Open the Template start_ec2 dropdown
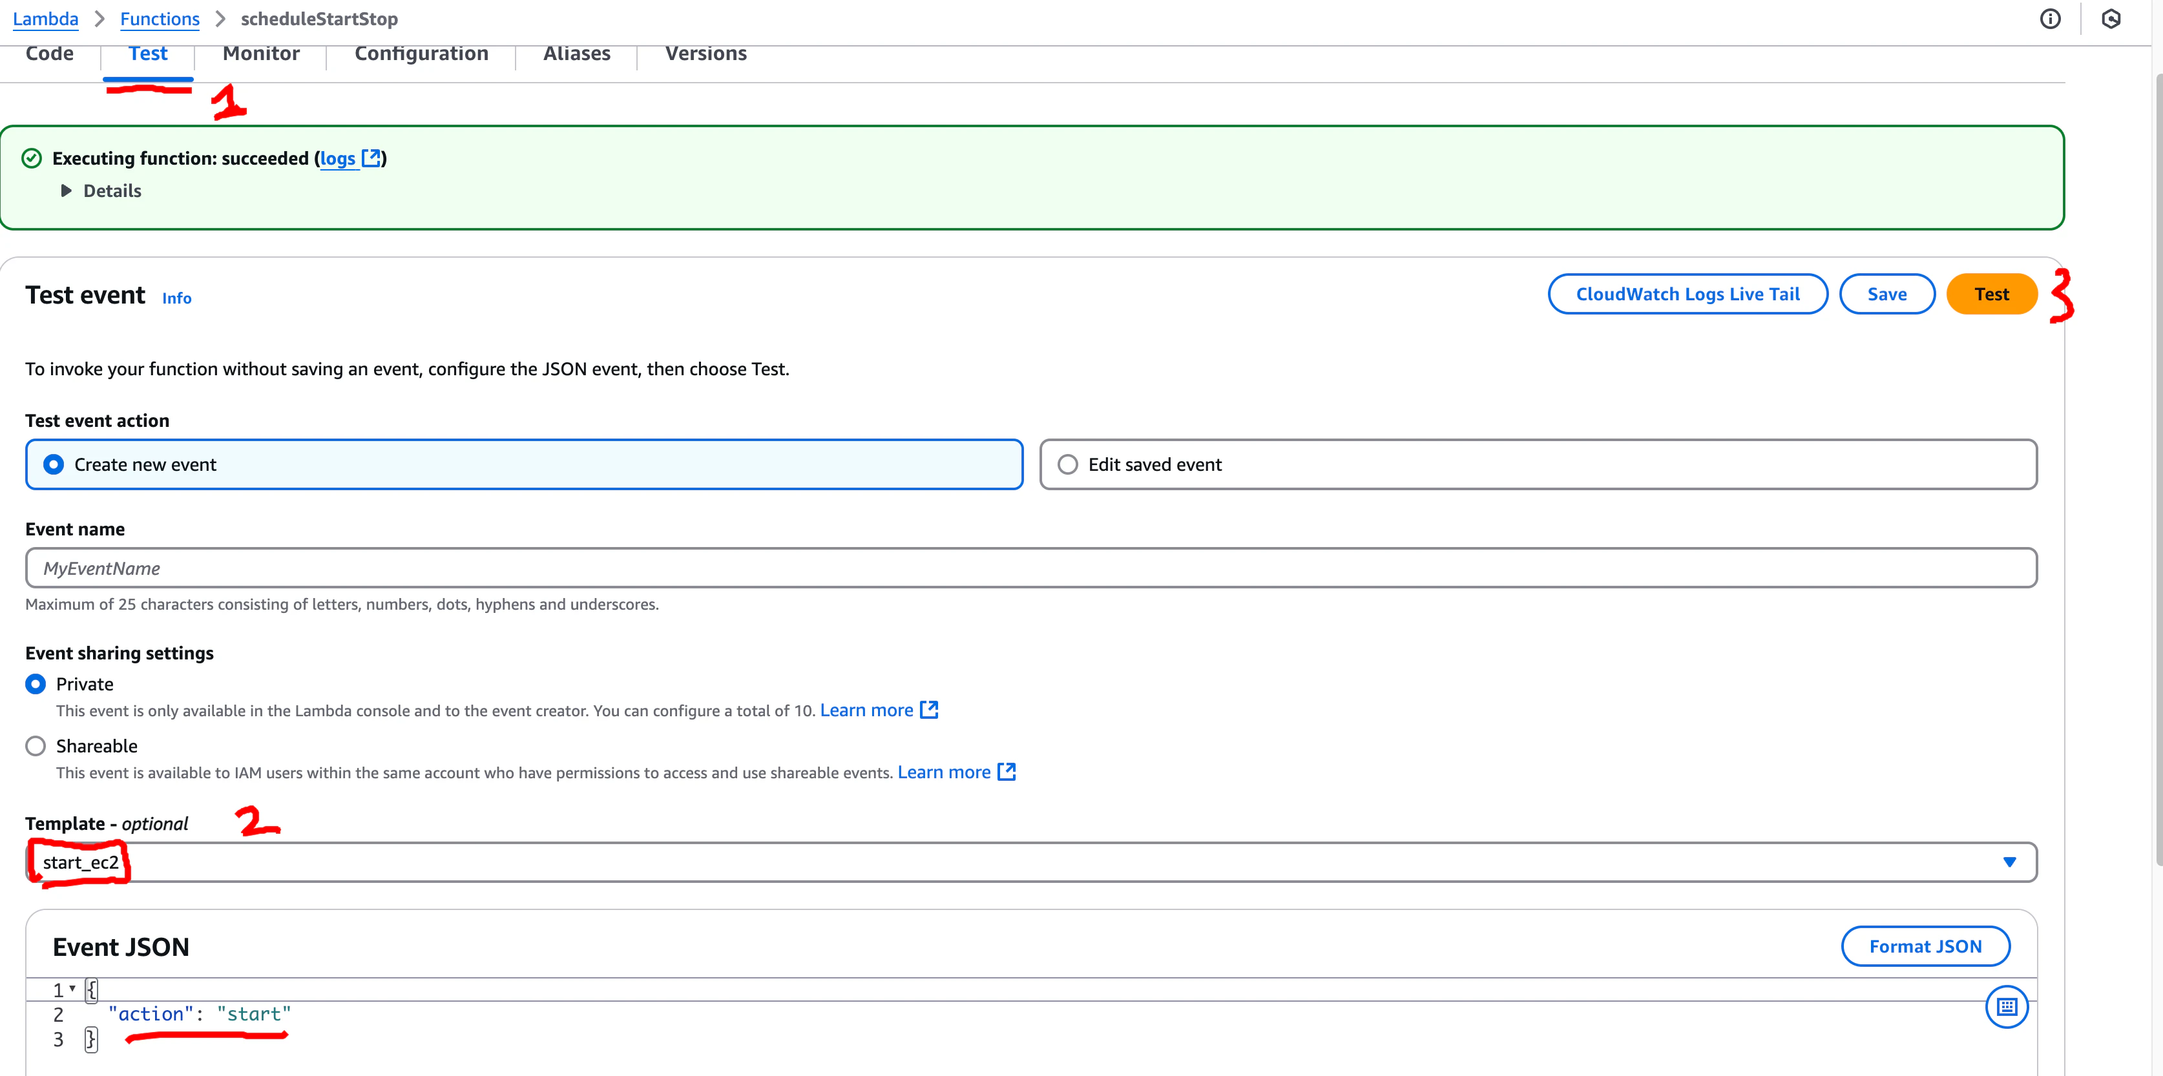The image size is (2163, 1076). pyautogui.click(x=1031, y=862)
